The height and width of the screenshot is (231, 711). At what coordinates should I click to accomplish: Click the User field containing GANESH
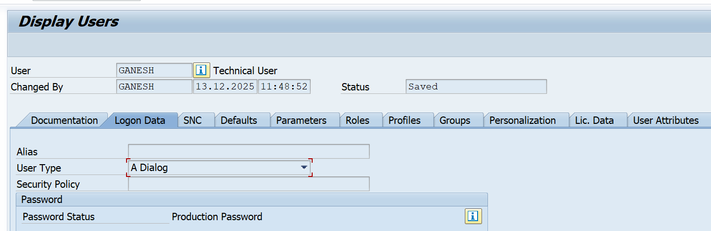click(x=154, y=70)
